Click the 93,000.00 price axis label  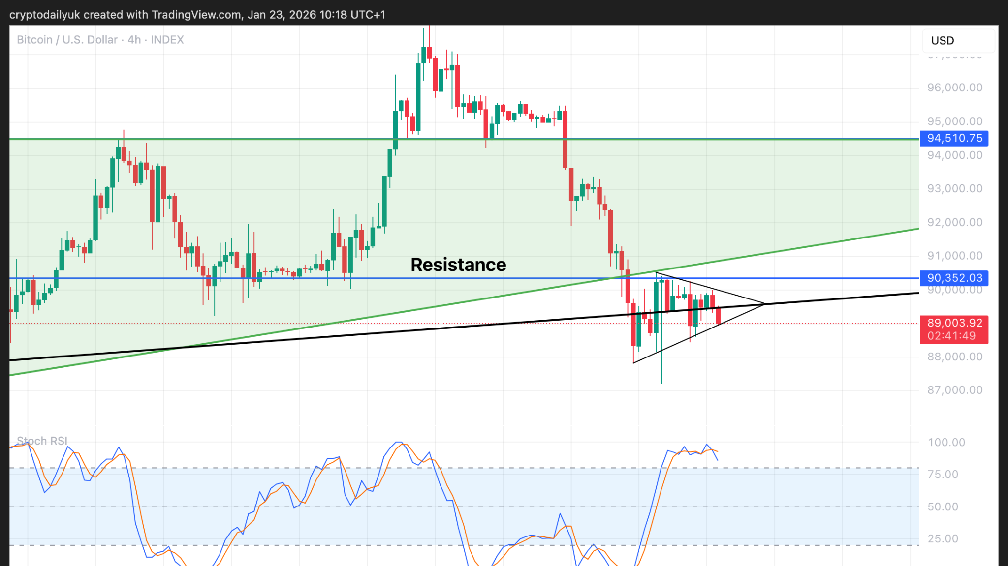(x=954, y=189)
